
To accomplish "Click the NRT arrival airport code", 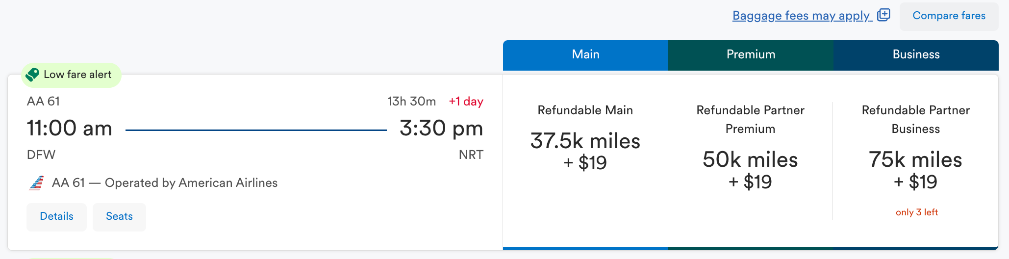I will point(471,155).
